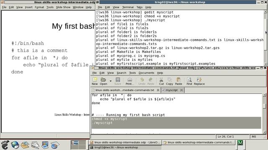
Task: Switch to the intermediate-commands.txt tab
Action: [x=124, y=90]
